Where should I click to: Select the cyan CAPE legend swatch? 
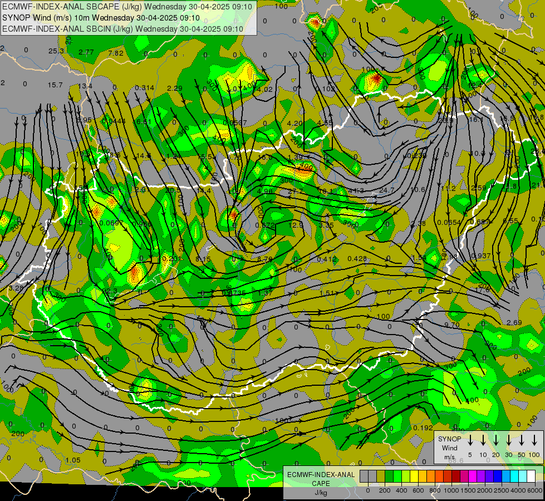click(x=514, y=477)
